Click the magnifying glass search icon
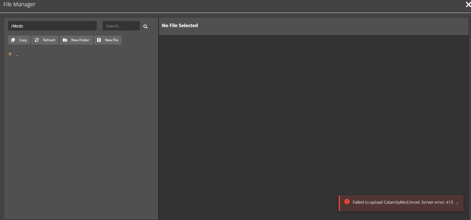The image size is (471, 220). [145, 26]
